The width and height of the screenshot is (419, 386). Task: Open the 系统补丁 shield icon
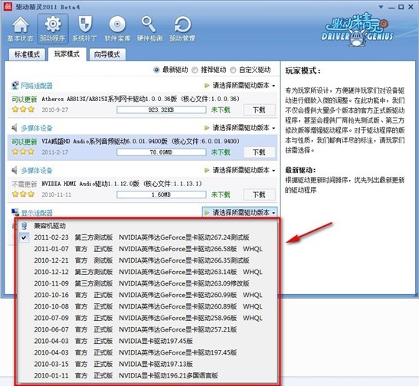85,29
